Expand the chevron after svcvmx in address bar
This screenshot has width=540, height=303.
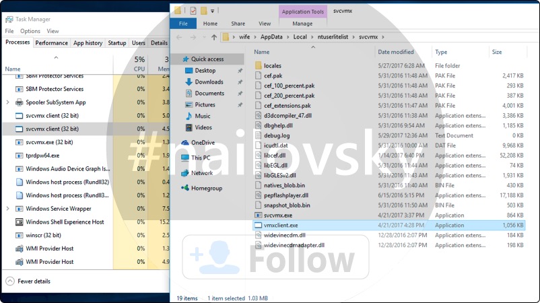[382, 37]
